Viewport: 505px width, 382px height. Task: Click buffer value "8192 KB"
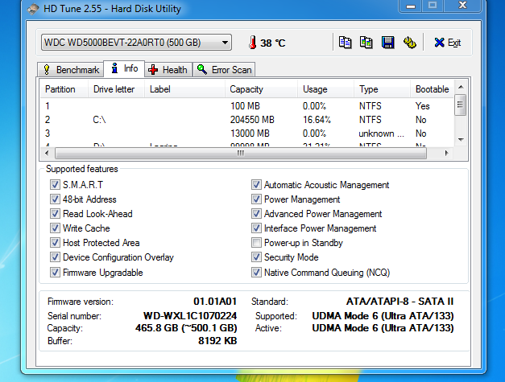point(217,340)
